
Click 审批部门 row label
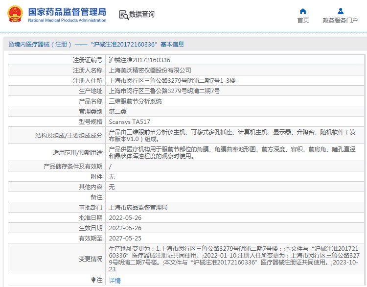tap(91, 208)
